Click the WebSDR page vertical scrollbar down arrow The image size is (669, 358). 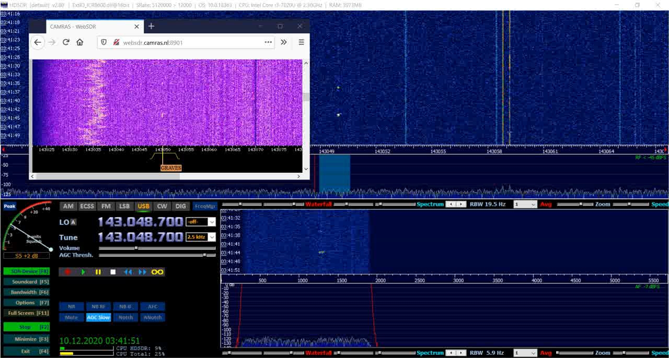click(x=306, y=169)
